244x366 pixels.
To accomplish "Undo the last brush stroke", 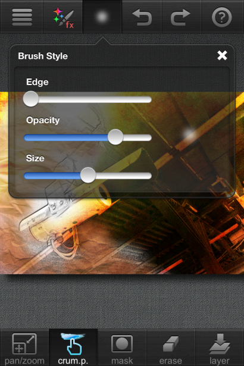I will [x=142, y=17].
